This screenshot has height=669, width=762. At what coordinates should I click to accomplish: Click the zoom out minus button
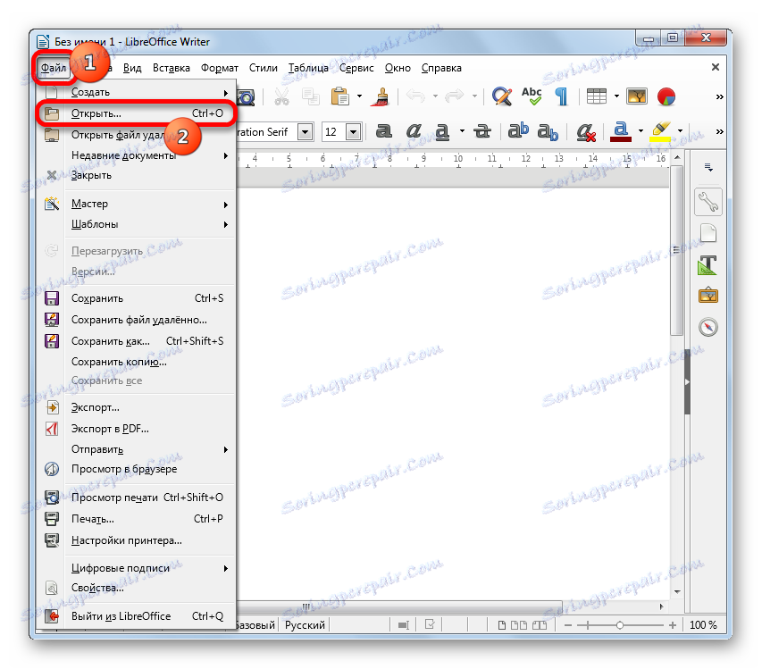coord(568,625)
